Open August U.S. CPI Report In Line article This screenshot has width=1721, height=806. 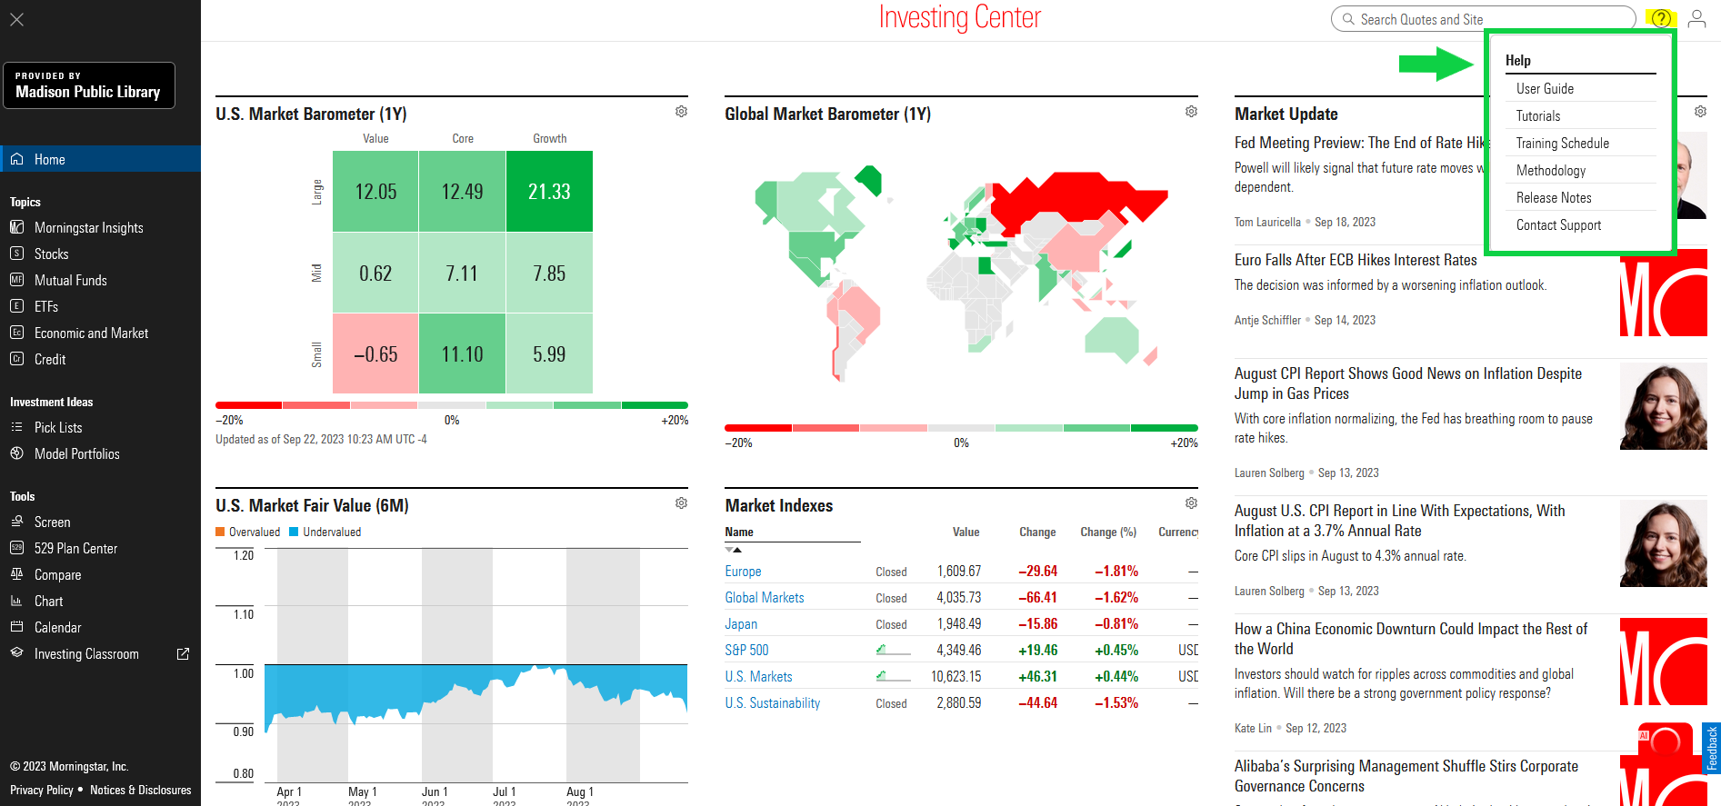1400,521
